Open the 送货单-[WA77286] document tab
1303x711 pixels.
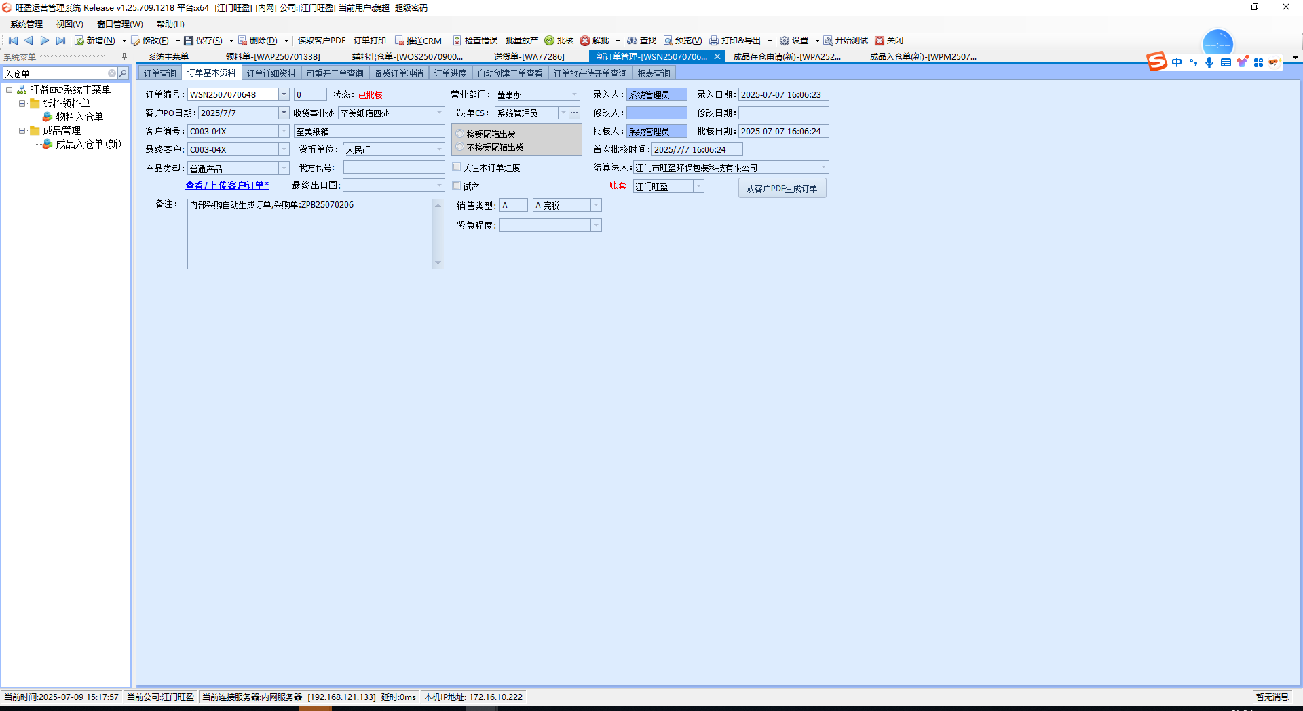coord(529,57)
